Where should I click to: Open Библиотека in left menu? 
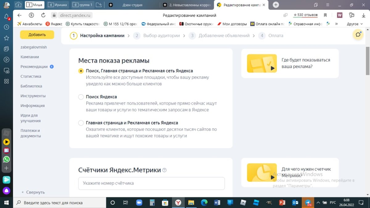click(x=31, y=86)
